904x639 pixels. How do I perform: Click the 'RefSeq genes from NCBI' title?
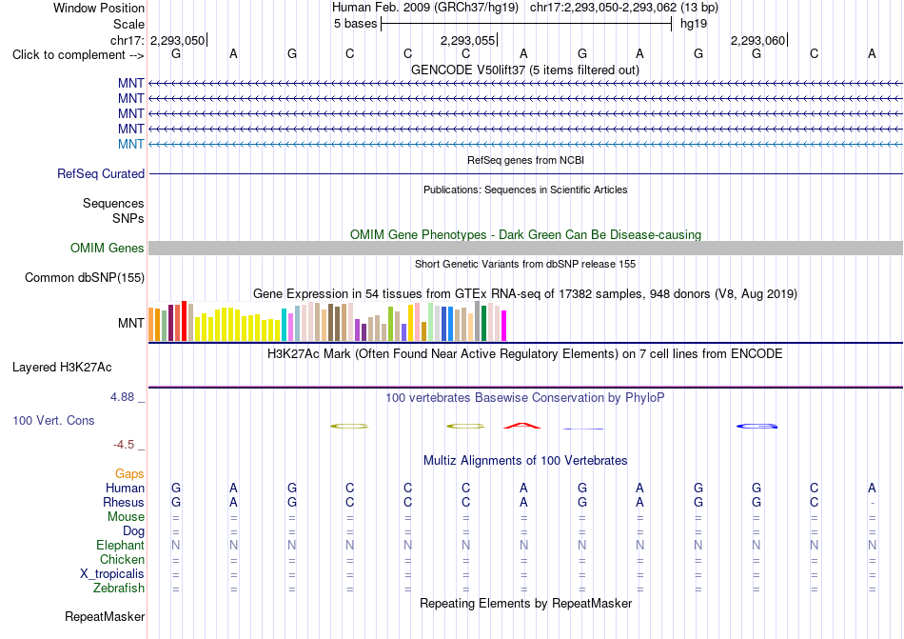tap(525, 160)
